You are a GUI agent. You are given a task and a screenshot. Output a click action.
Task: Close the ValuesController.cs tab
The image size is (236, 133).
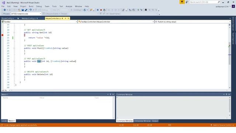pyautogui.click(x=68, y=18)
